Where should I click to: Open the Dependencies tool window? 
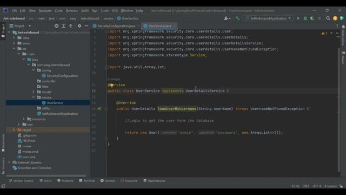154,181
